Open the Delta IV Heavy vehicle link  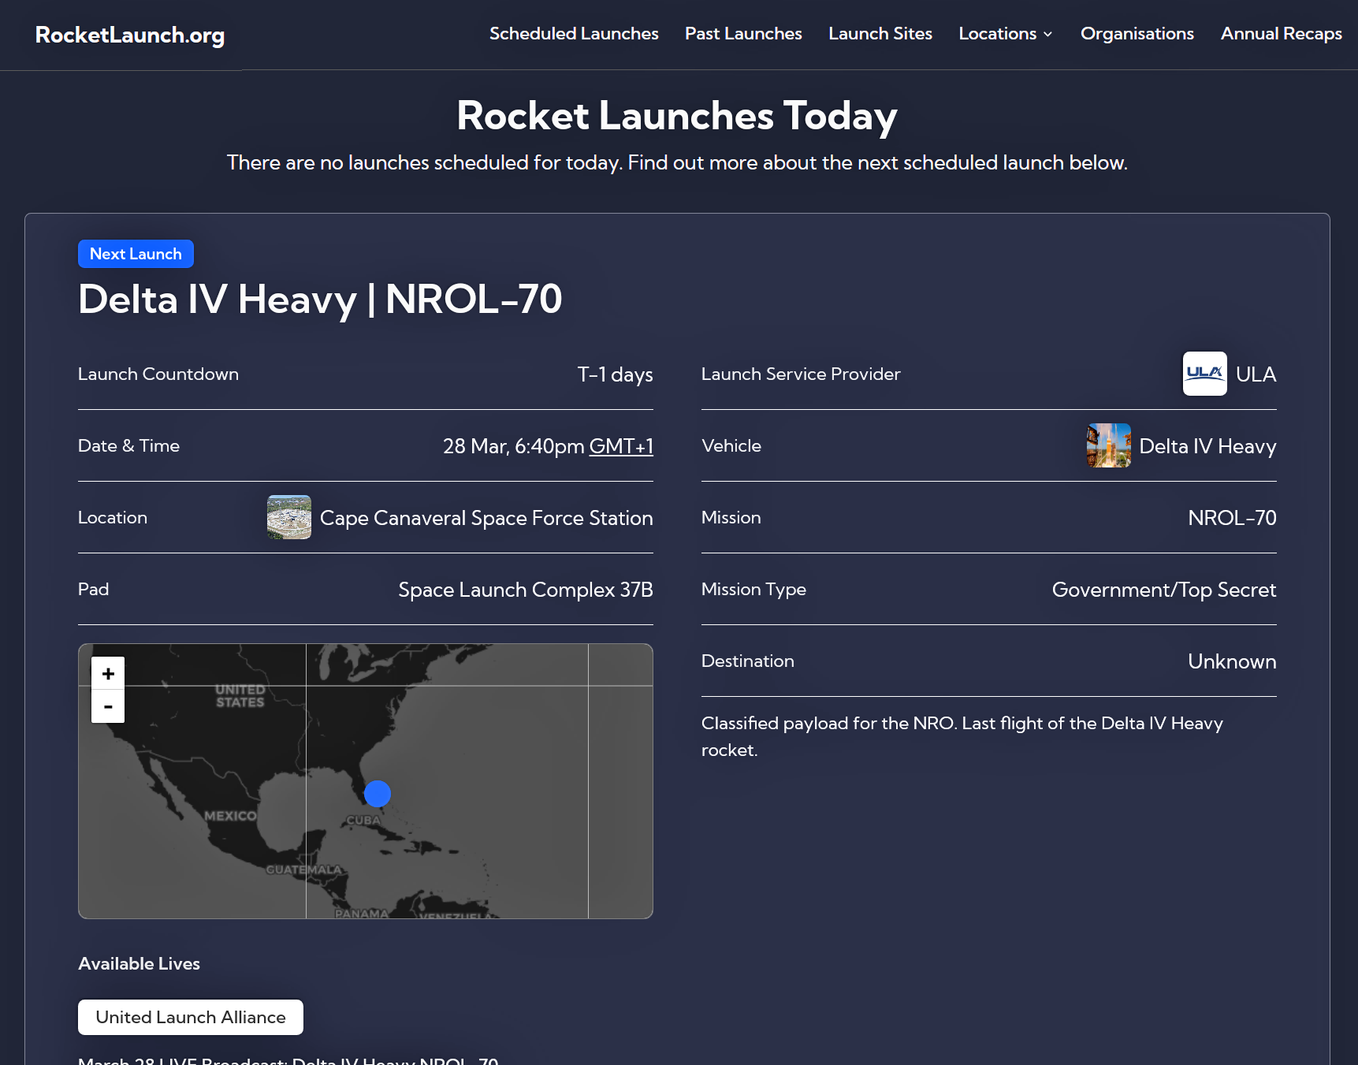tap(1208, 446)
